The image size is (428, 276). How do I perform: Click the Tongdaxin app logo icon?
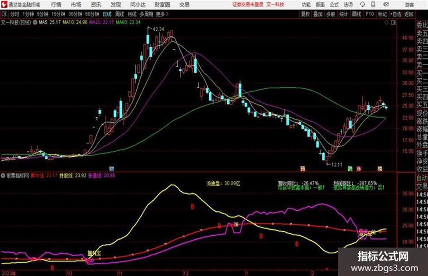coord(4,5)
